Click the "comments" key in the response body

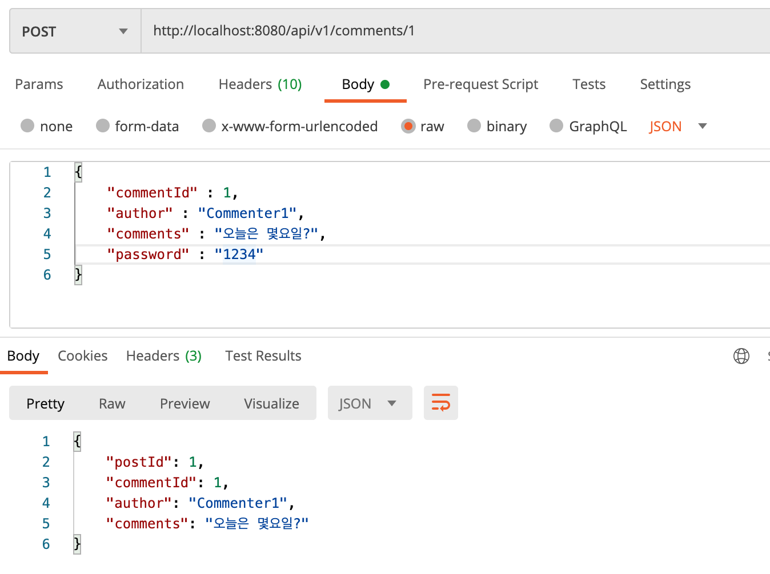pos(147,524)
